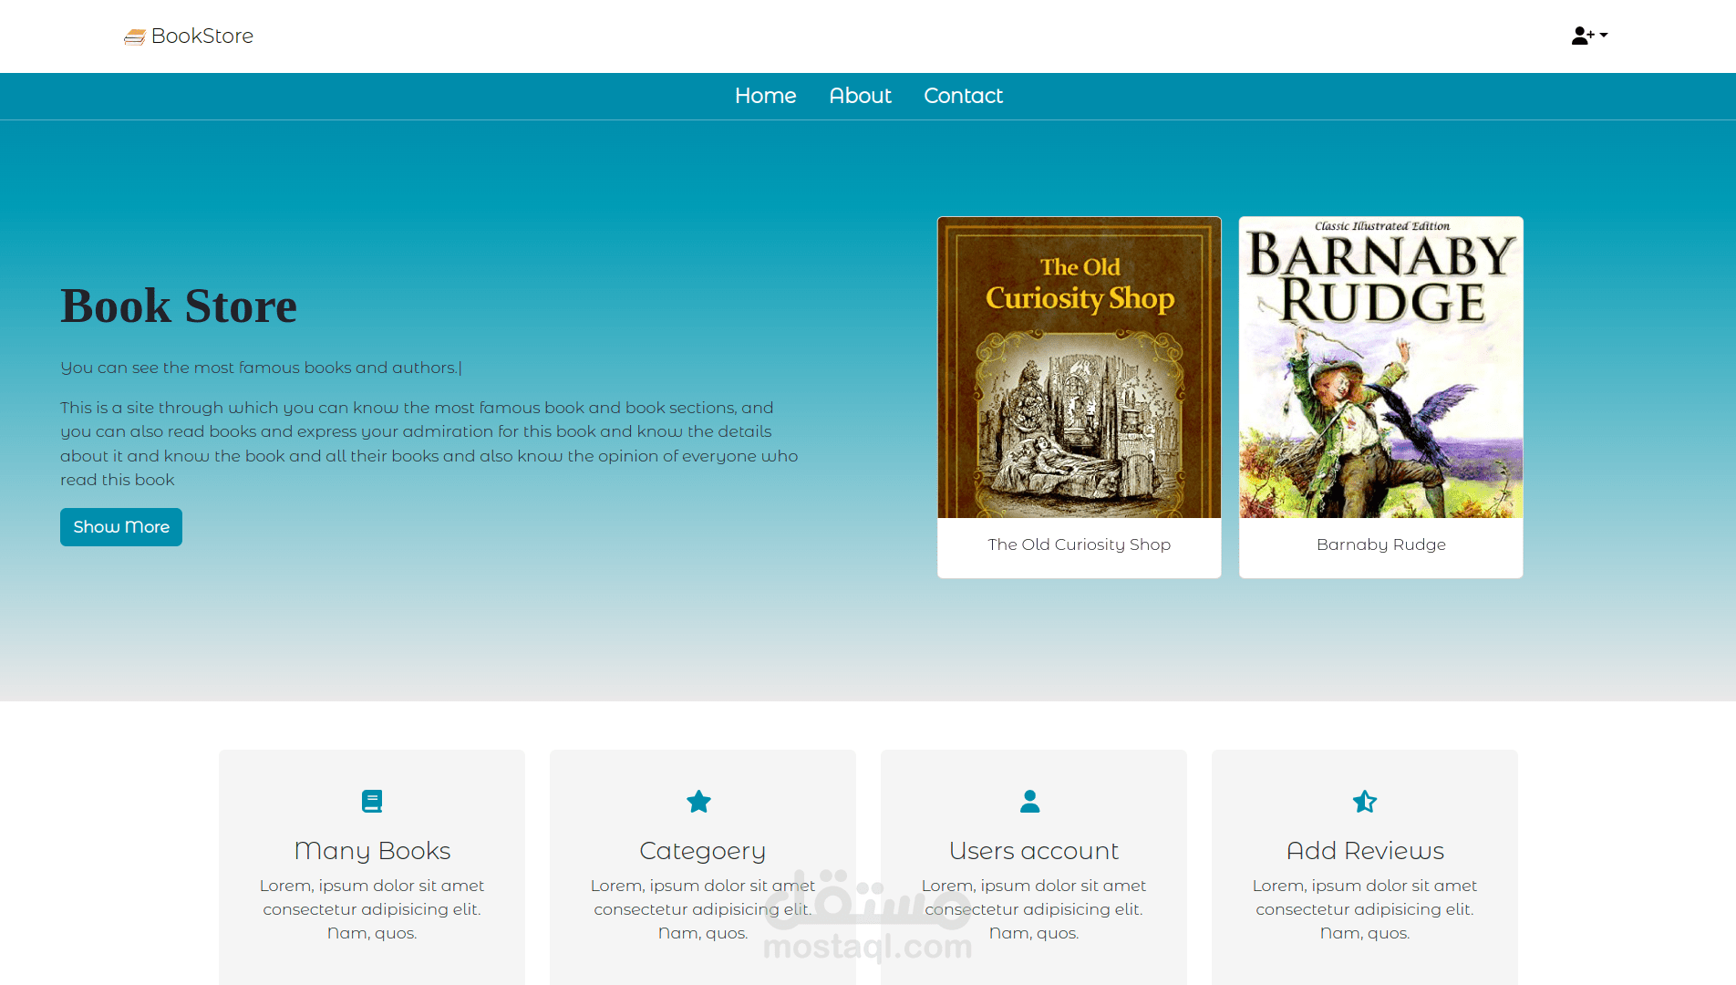Open the Barnaby Rudge cover image
The image size is (1736, 985).
point(1381,368)
